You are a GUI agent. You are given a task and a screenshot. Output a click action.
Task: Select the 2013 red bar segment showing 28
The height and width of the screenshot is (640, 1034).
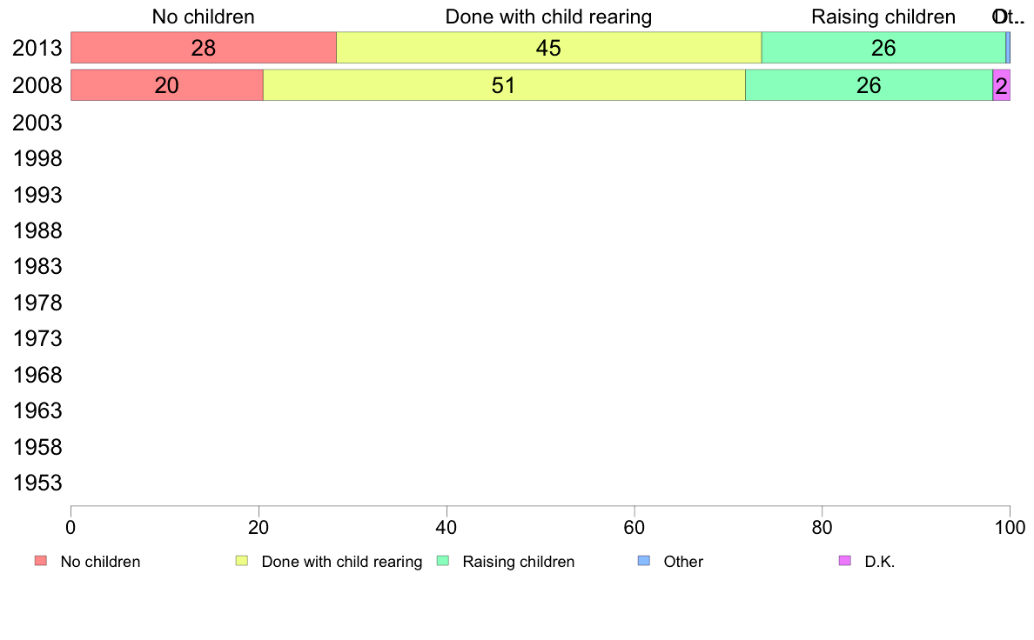tap(204, 48)
